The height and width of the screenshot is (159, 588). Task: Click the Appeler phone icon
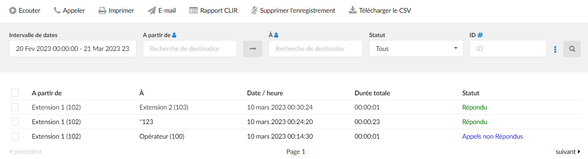[x=57, y=11]
